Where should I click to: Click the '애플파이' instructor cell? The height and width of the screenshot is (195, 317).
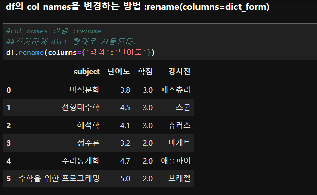[x=176, y=161]
